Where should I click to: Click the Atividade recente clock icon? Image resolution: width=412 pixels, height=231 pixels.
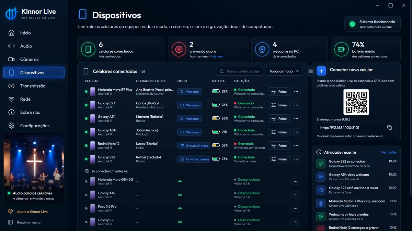319,152
